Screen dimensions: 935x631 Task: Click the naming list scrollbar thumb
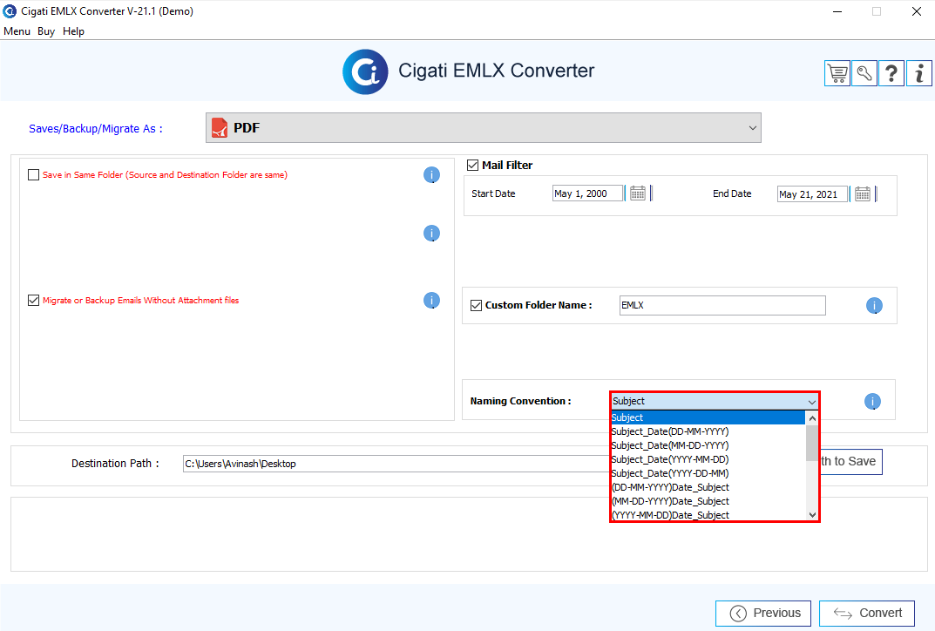click(812, 443)
